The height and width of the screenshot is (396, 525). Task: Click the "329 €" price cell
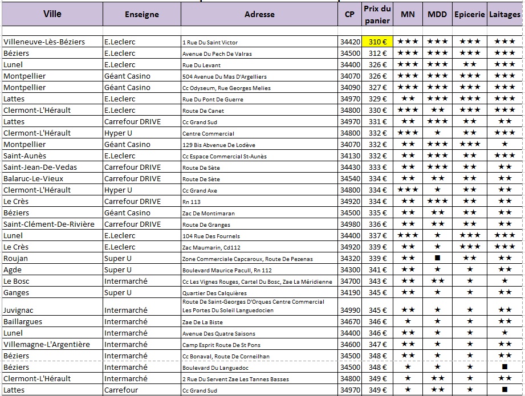pyautogui.click(x=377, y=99)
